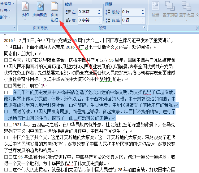Click the text 在 95 年波澜壮阔的历史进程中

pos(42,157)
